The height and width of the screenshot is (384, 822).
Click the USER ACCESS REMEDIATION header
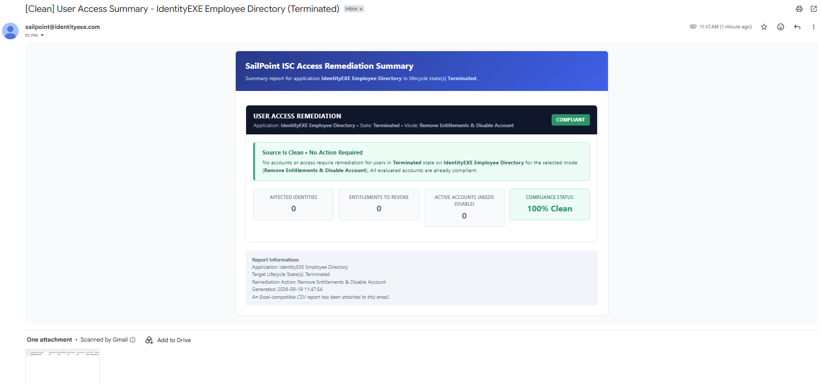point(297,116)
